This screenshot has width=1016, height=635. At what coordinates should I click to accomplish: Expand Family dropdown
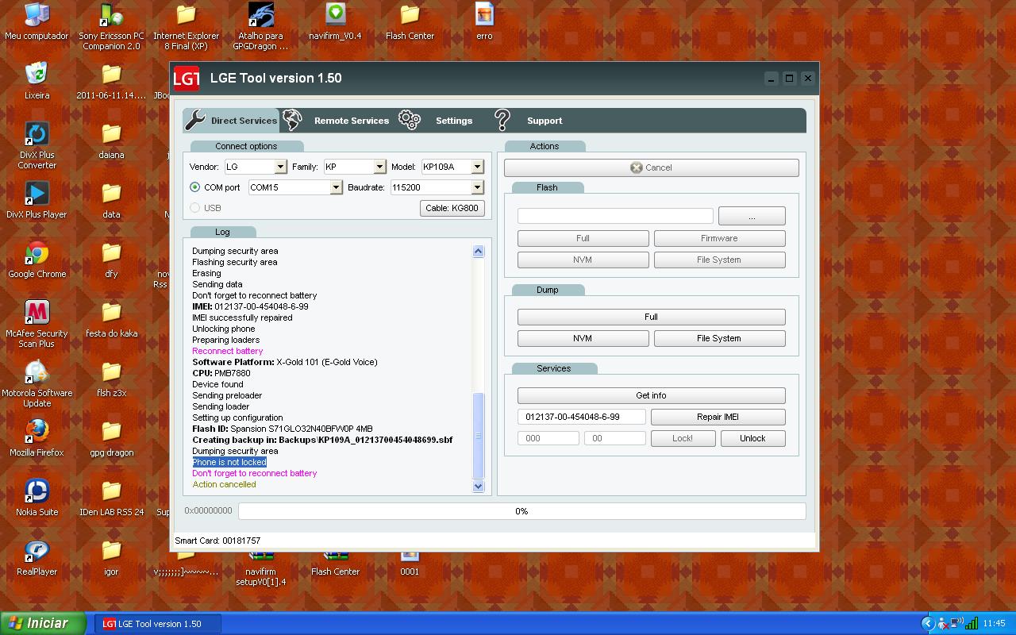[379, 167]
